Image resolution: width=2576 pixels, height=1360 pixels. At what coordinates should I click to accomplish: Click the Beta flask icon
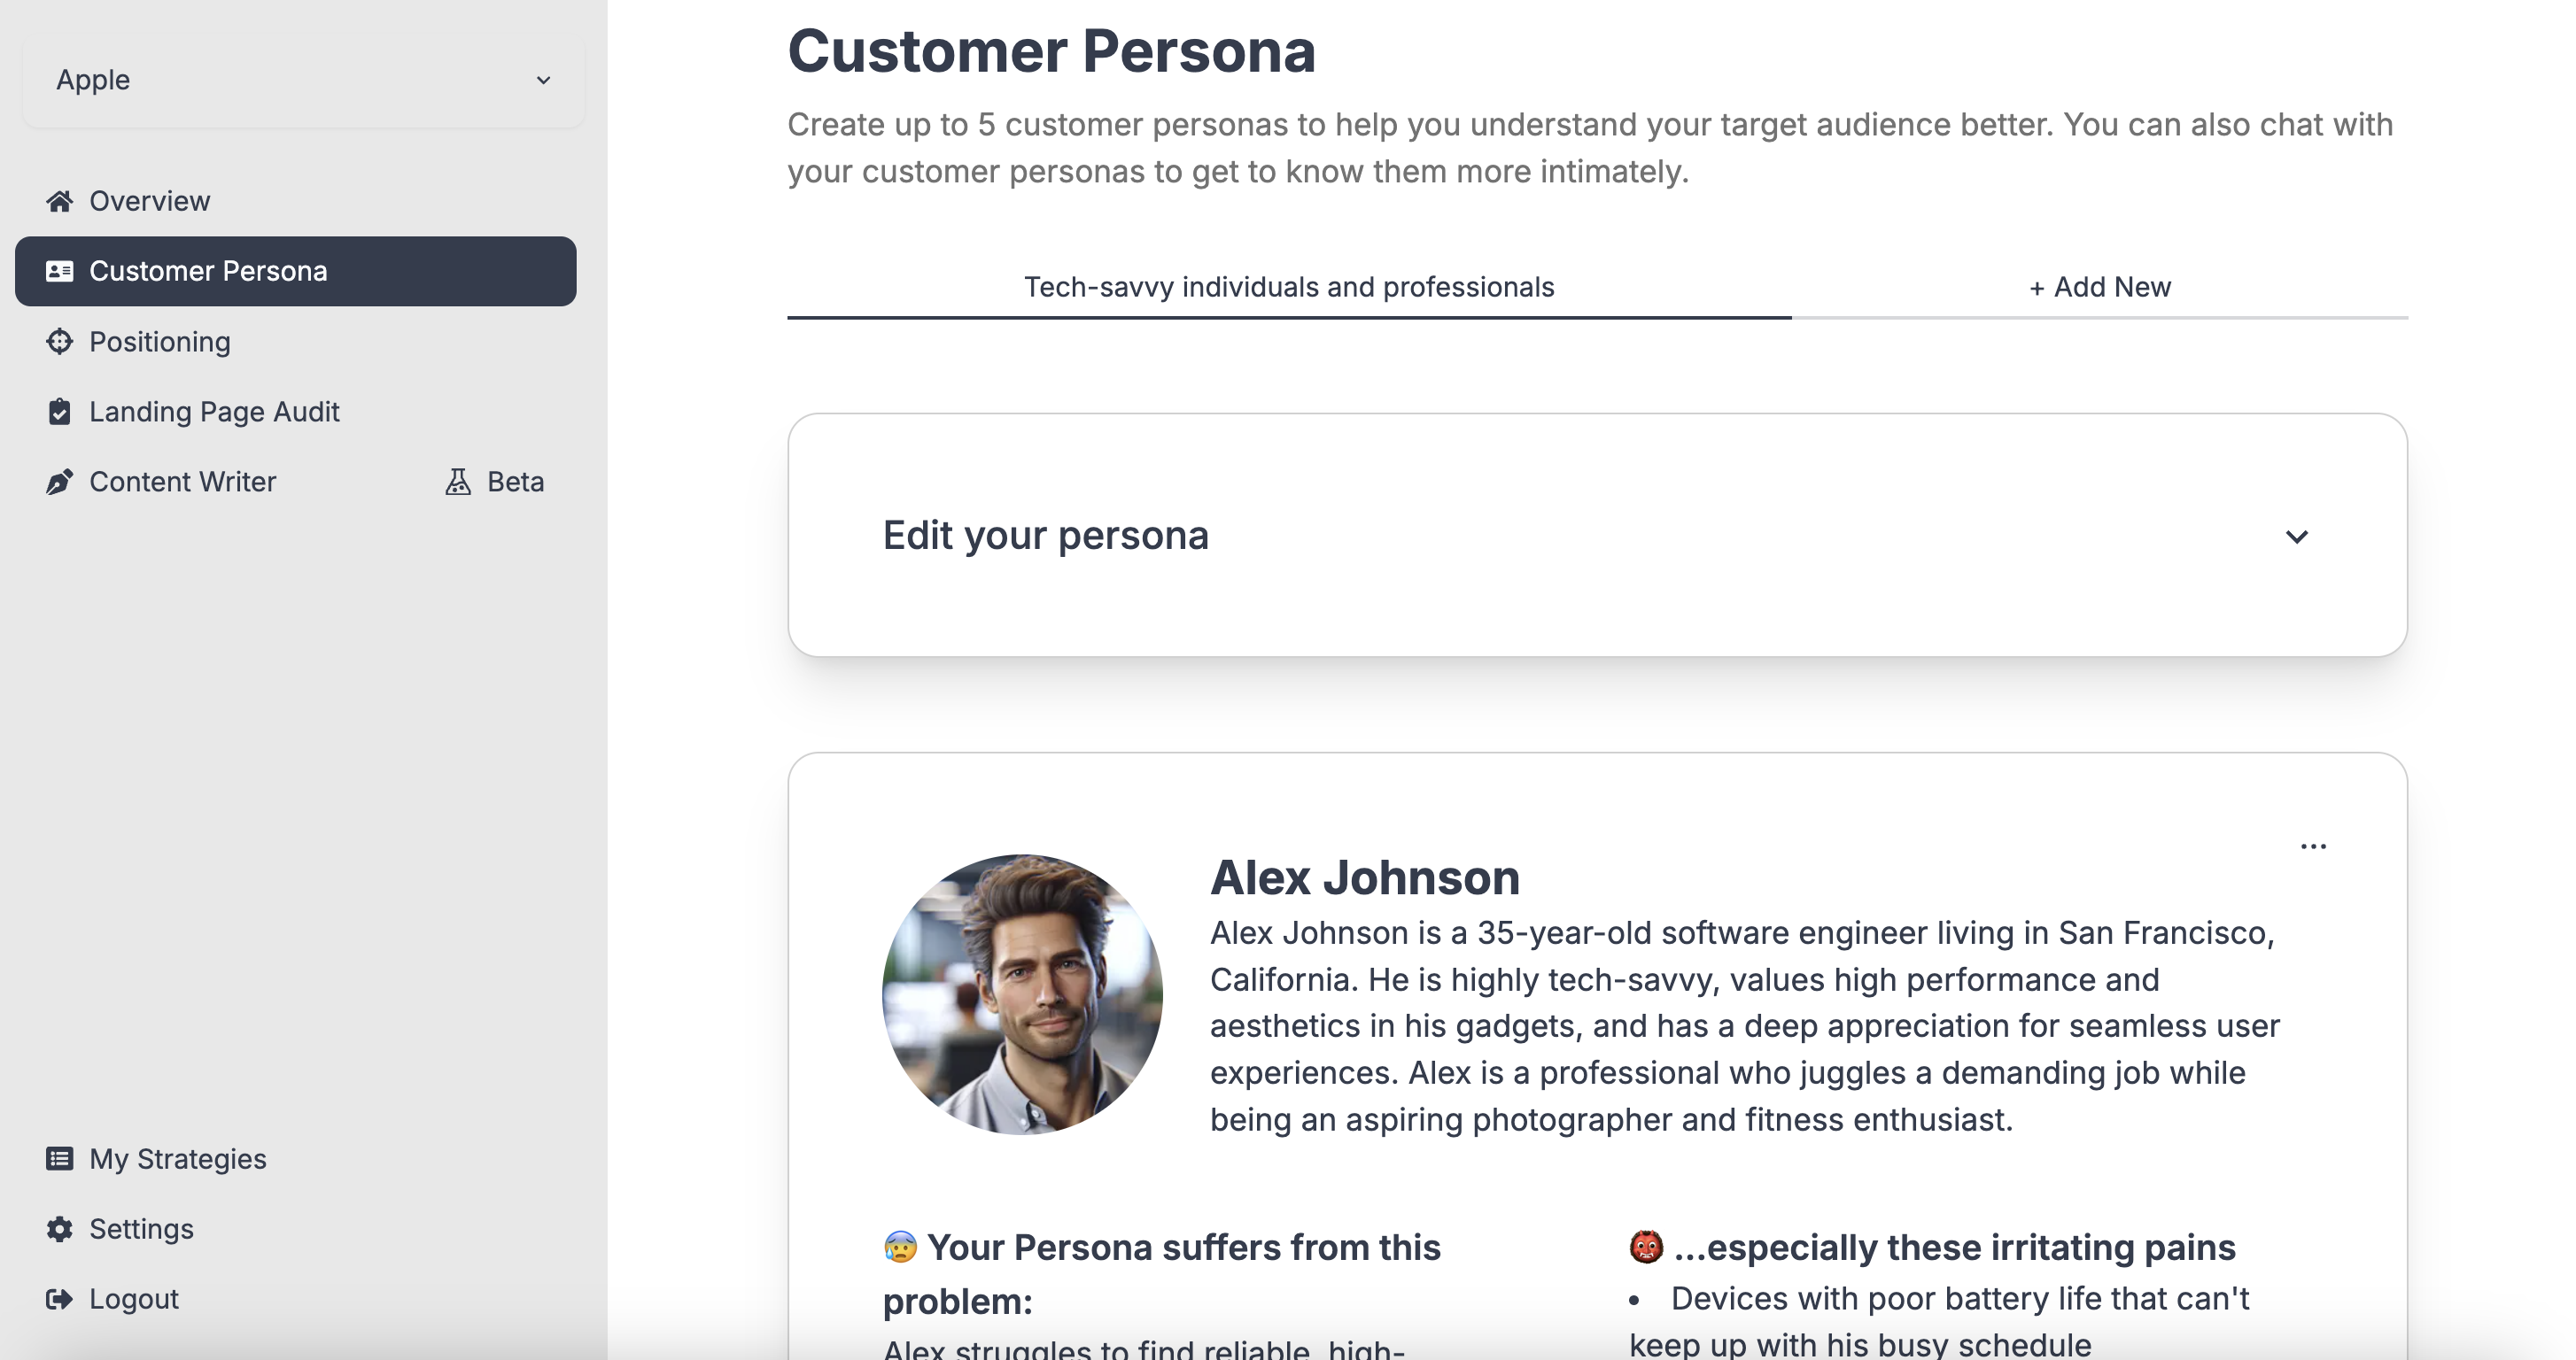[x=458, y=482]
